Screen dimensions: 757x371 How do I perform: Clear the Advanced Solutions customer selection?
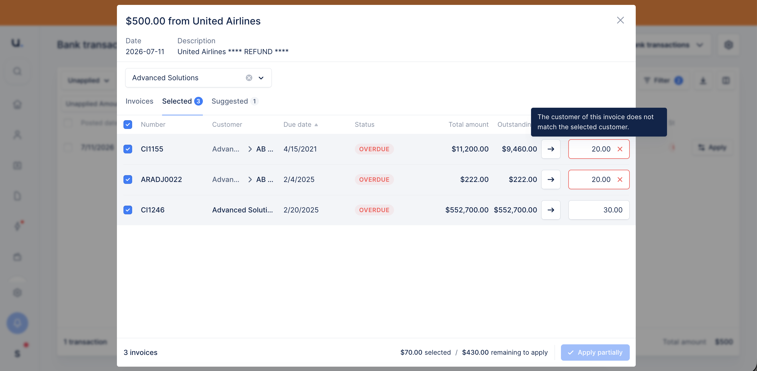(x=249, y=78)
